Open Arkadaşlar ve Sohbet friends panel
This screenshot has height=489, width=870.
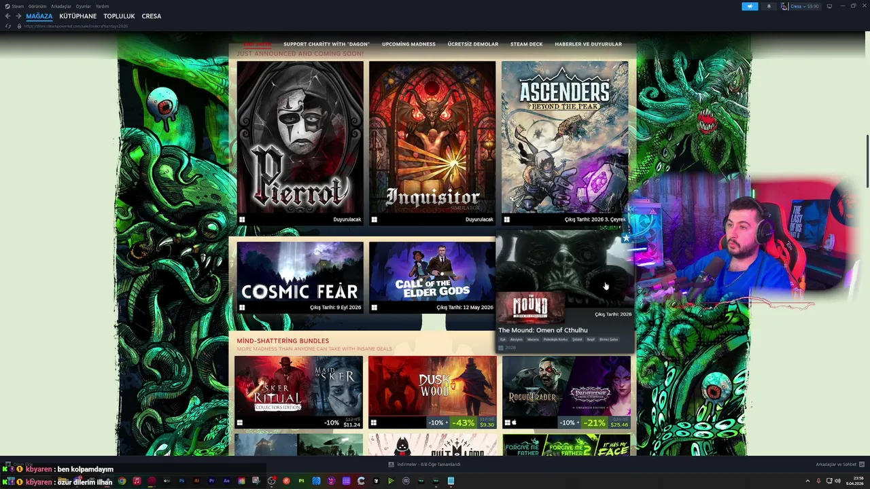tap(840, 465)
